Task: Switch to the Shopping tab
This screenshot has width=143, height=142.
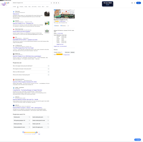Action: tap(21, 7)
